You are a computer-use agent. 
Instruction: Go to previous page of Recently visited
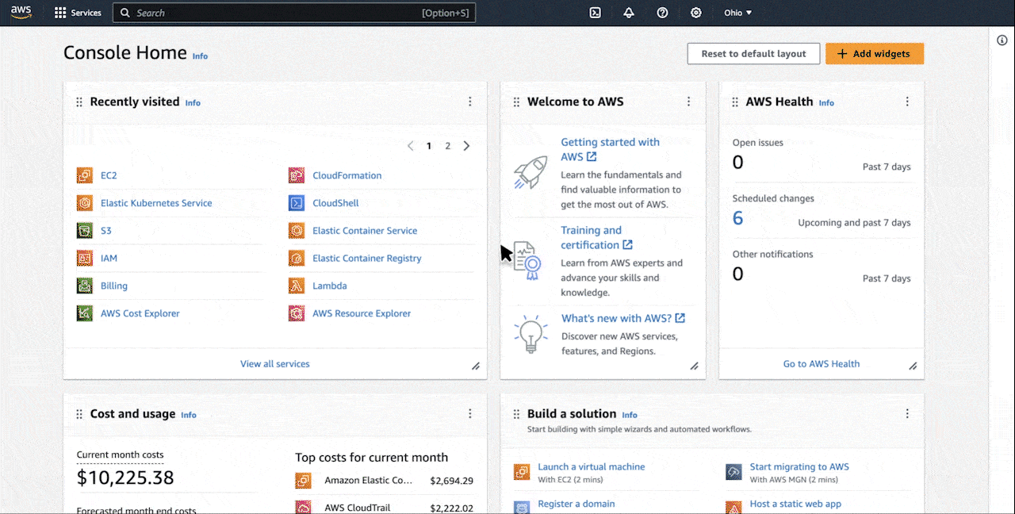(410, 146)
